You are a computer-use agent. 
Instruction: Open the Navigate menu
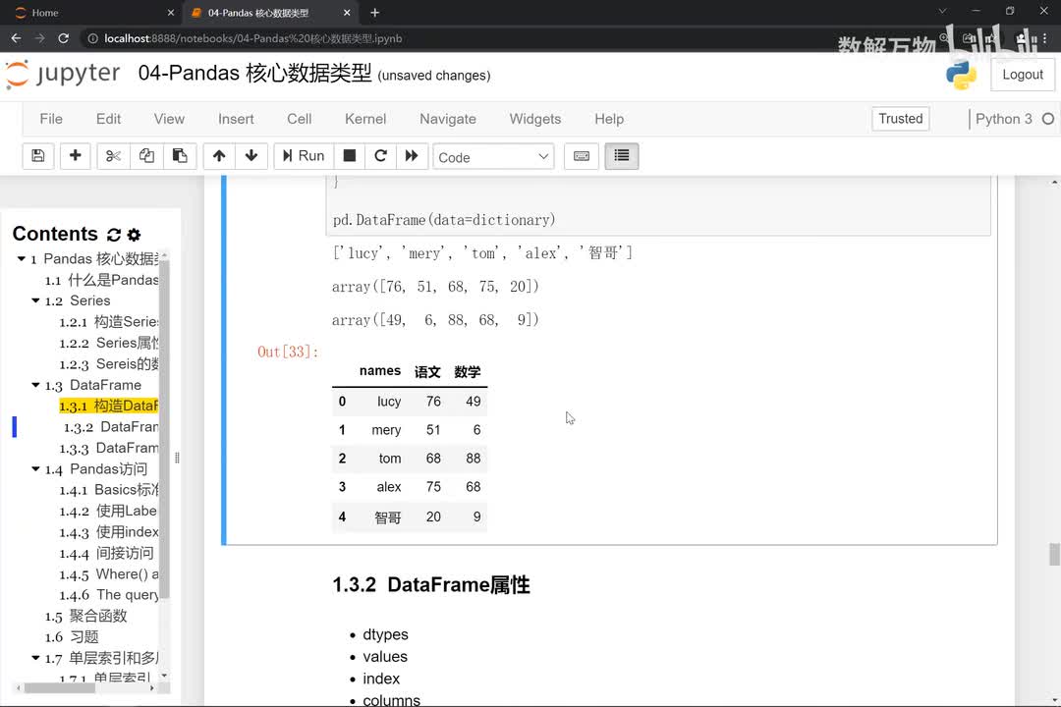(448, 119)
